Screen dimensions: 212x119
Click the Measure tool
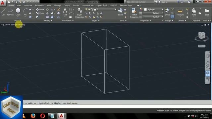(x=180, y=12)
